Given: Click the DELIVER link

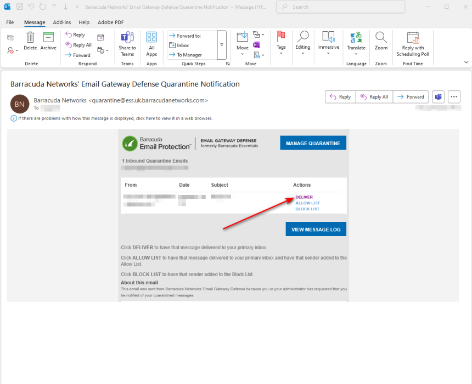Looking at the screenshot, I should (304, 197).
